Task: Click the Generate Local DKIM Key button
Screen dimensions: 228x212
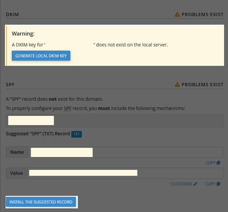Action: (41, 56)
